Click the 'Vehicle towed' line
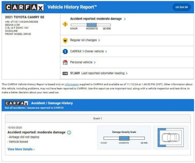Image resolution: width=195 pixels, height=163 pixels. click(x=18, y=142)
